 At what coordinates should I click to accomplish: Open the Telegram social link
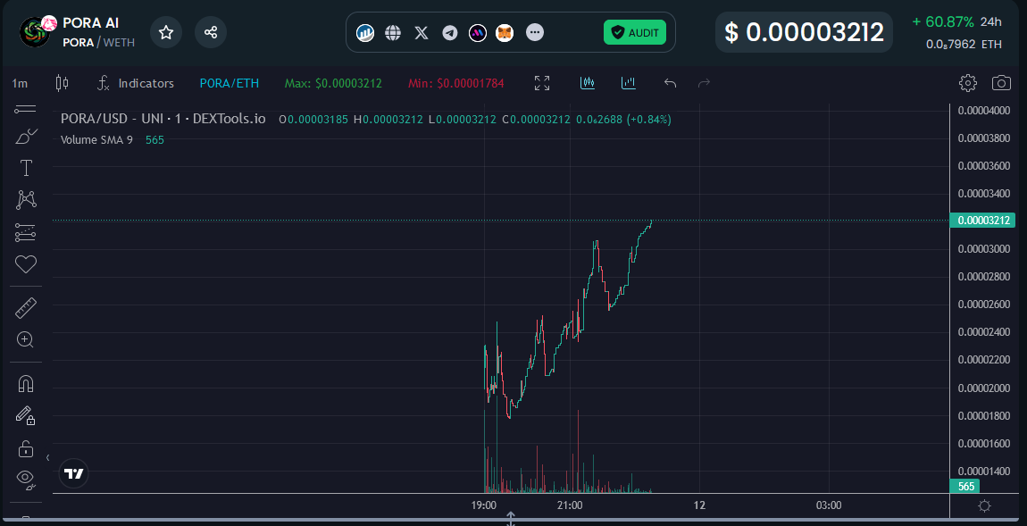click(449, 32)
